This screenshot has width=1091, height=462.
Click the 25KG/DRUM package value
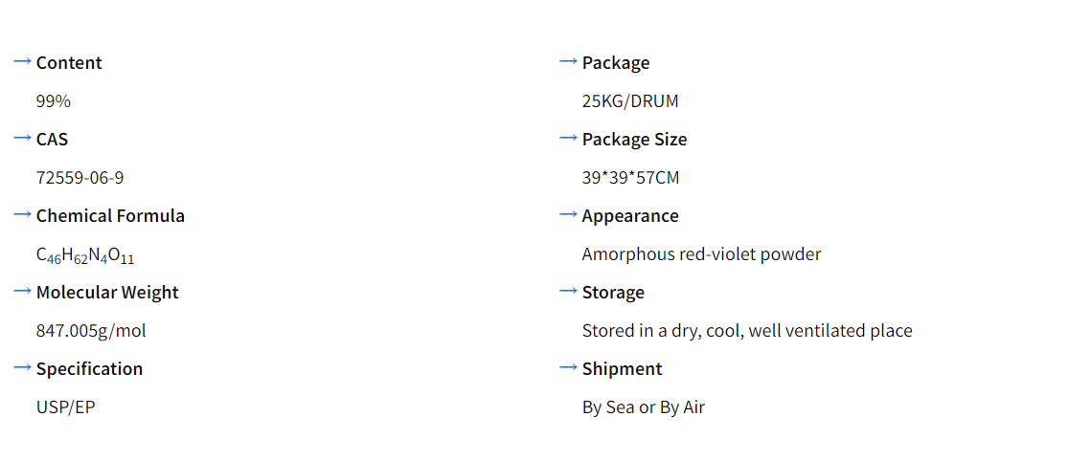click(x=630, y=101)
